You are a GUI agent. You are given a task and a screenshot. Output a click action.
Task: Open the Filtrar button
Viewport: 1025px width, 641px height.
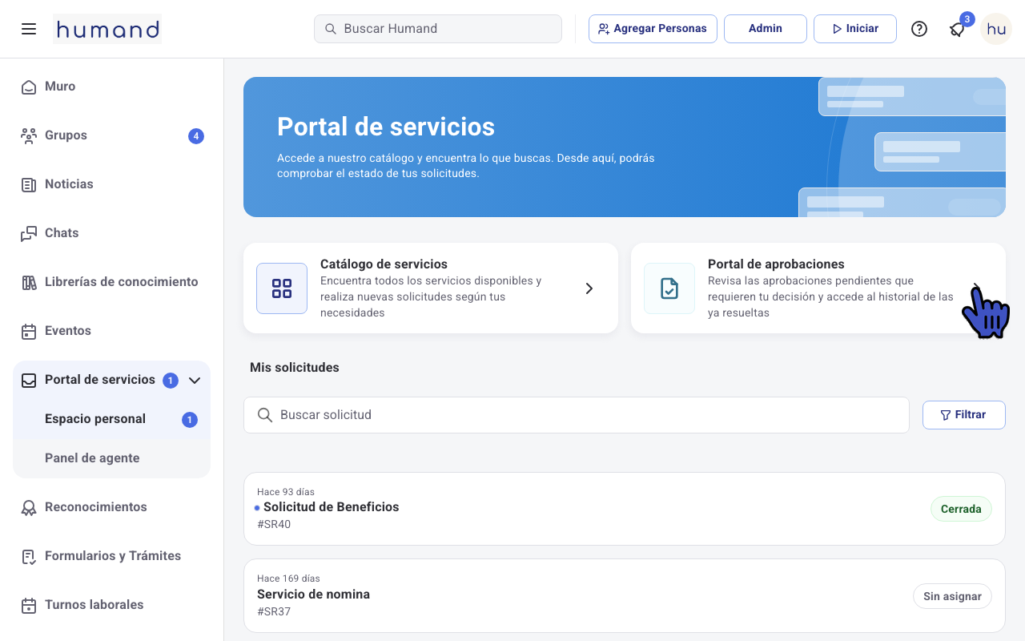963,415
